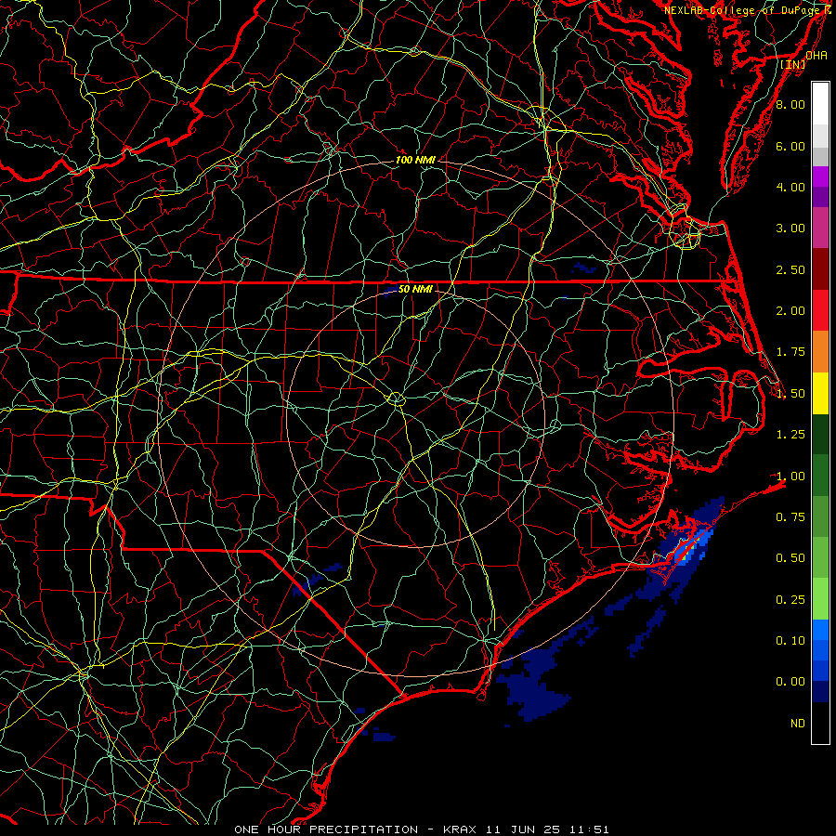Viewport: 836px width, 836px height.
Task: Click the One Hour Precipitation KRAX caption
Action: tap(421, 829)
